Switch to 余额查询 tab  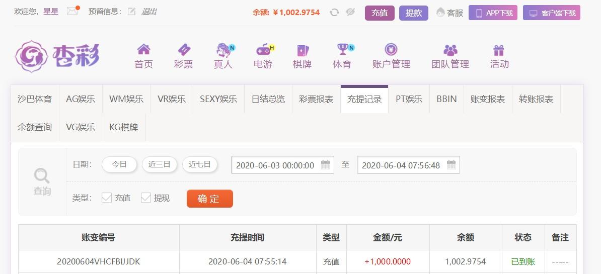pos(35,127)
